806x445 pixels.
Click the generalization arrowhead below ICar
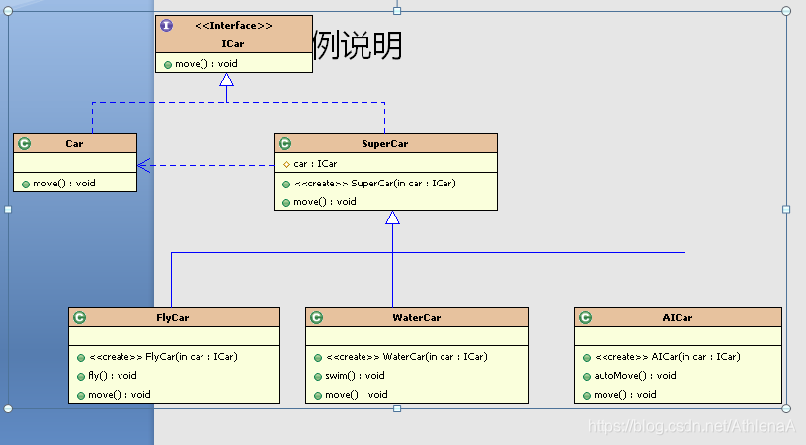coord(227,79)
